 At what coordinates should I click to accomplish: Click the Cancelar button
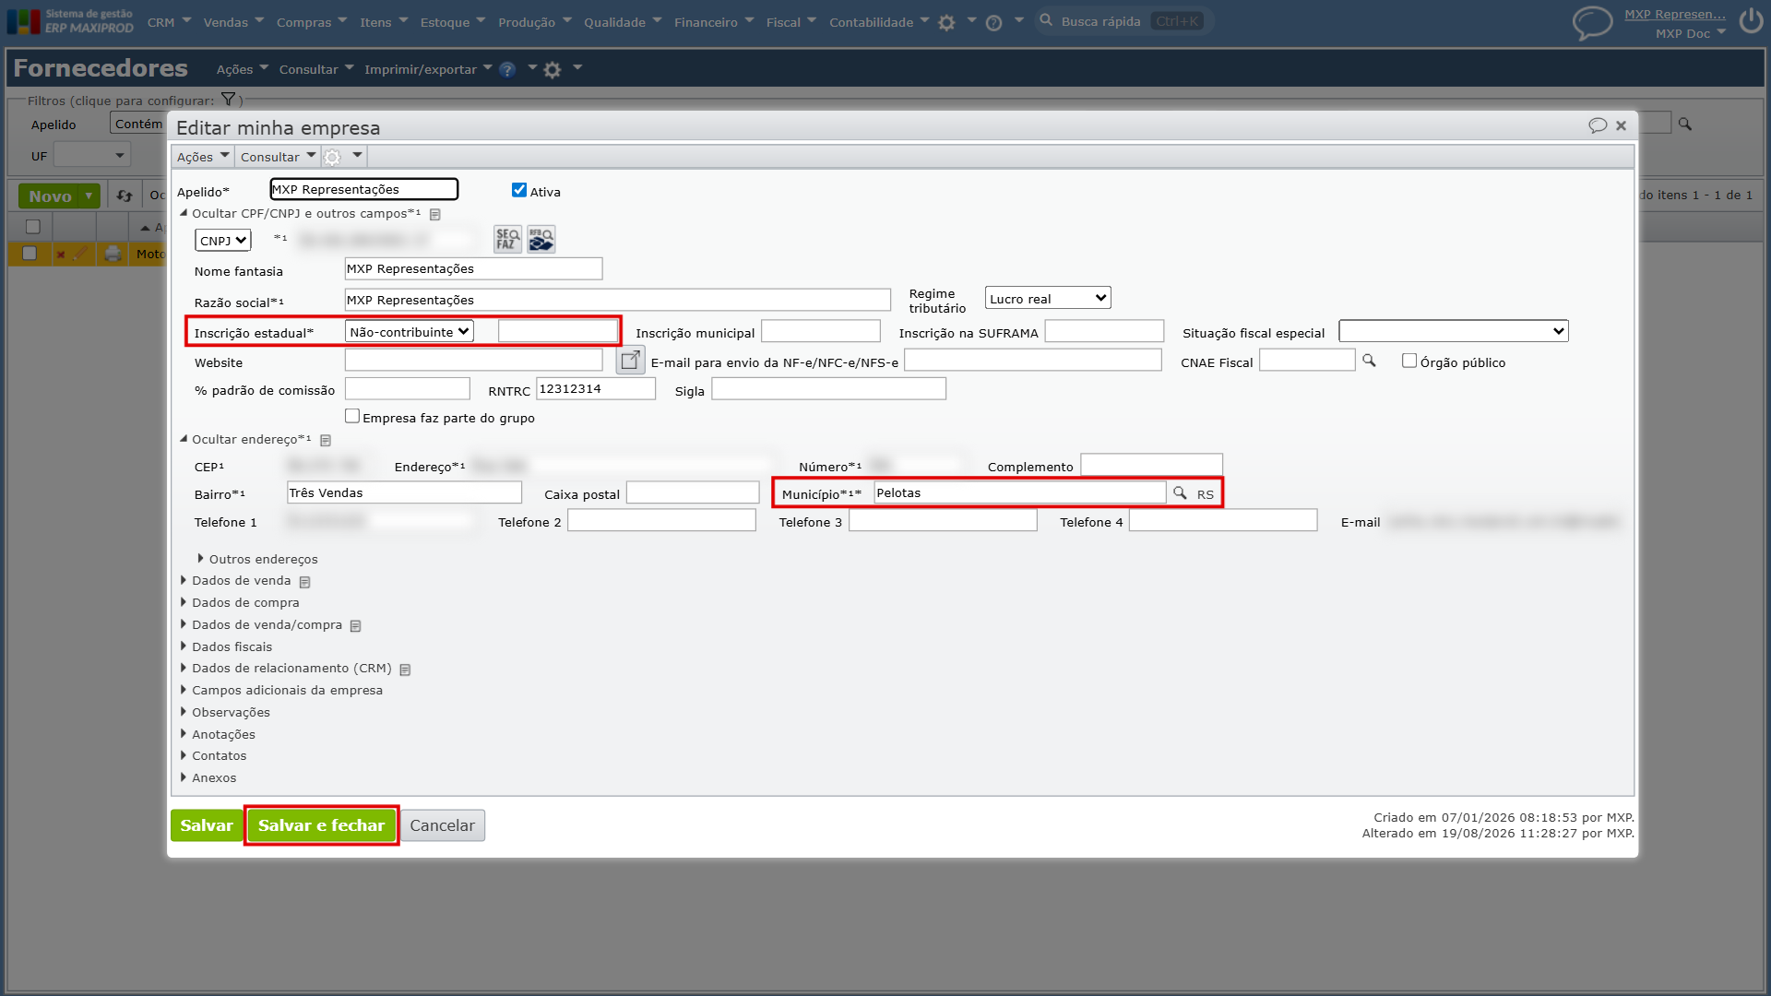443,825
